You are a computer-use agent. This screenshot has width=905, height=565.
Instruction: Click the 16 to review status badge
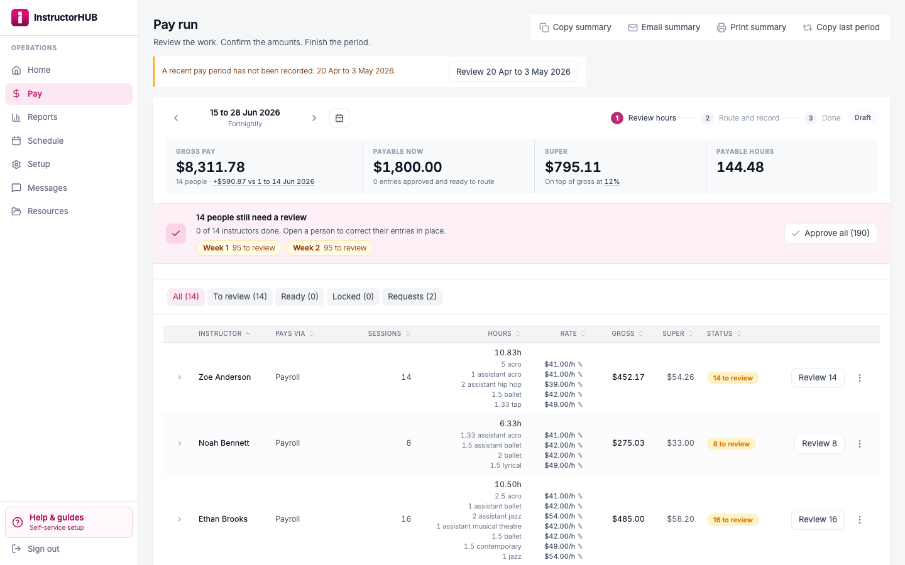click(x=733, y=520)
